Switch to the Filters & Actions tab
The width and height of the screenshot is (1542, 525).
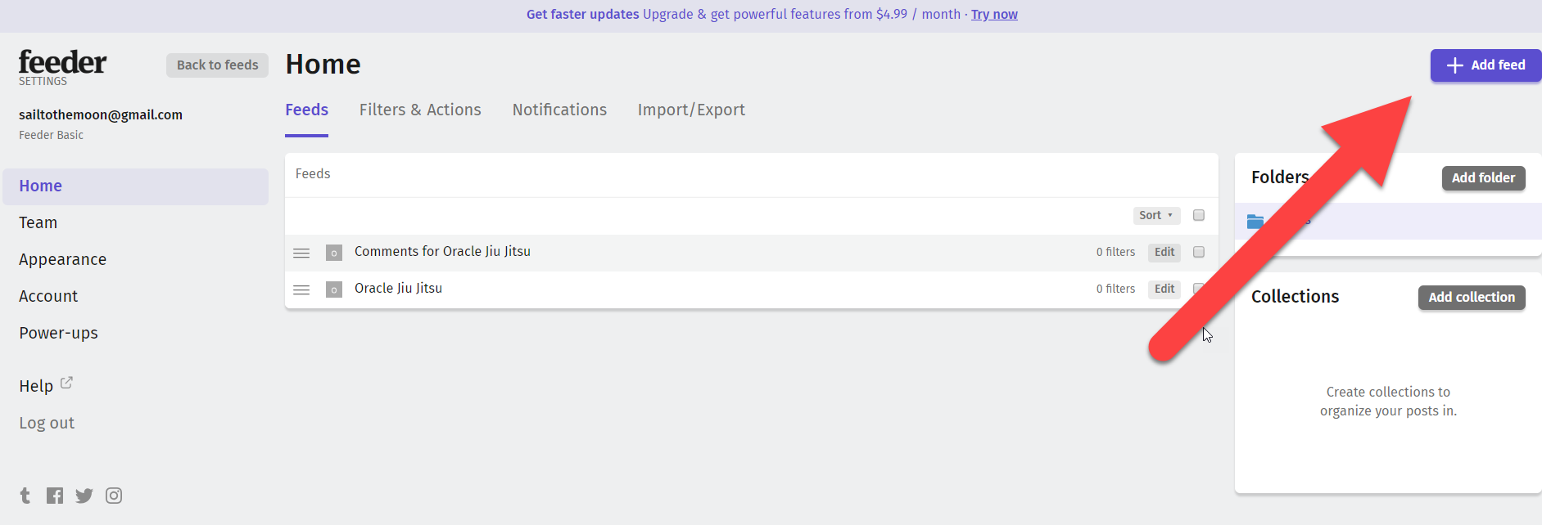pos(420,110)
